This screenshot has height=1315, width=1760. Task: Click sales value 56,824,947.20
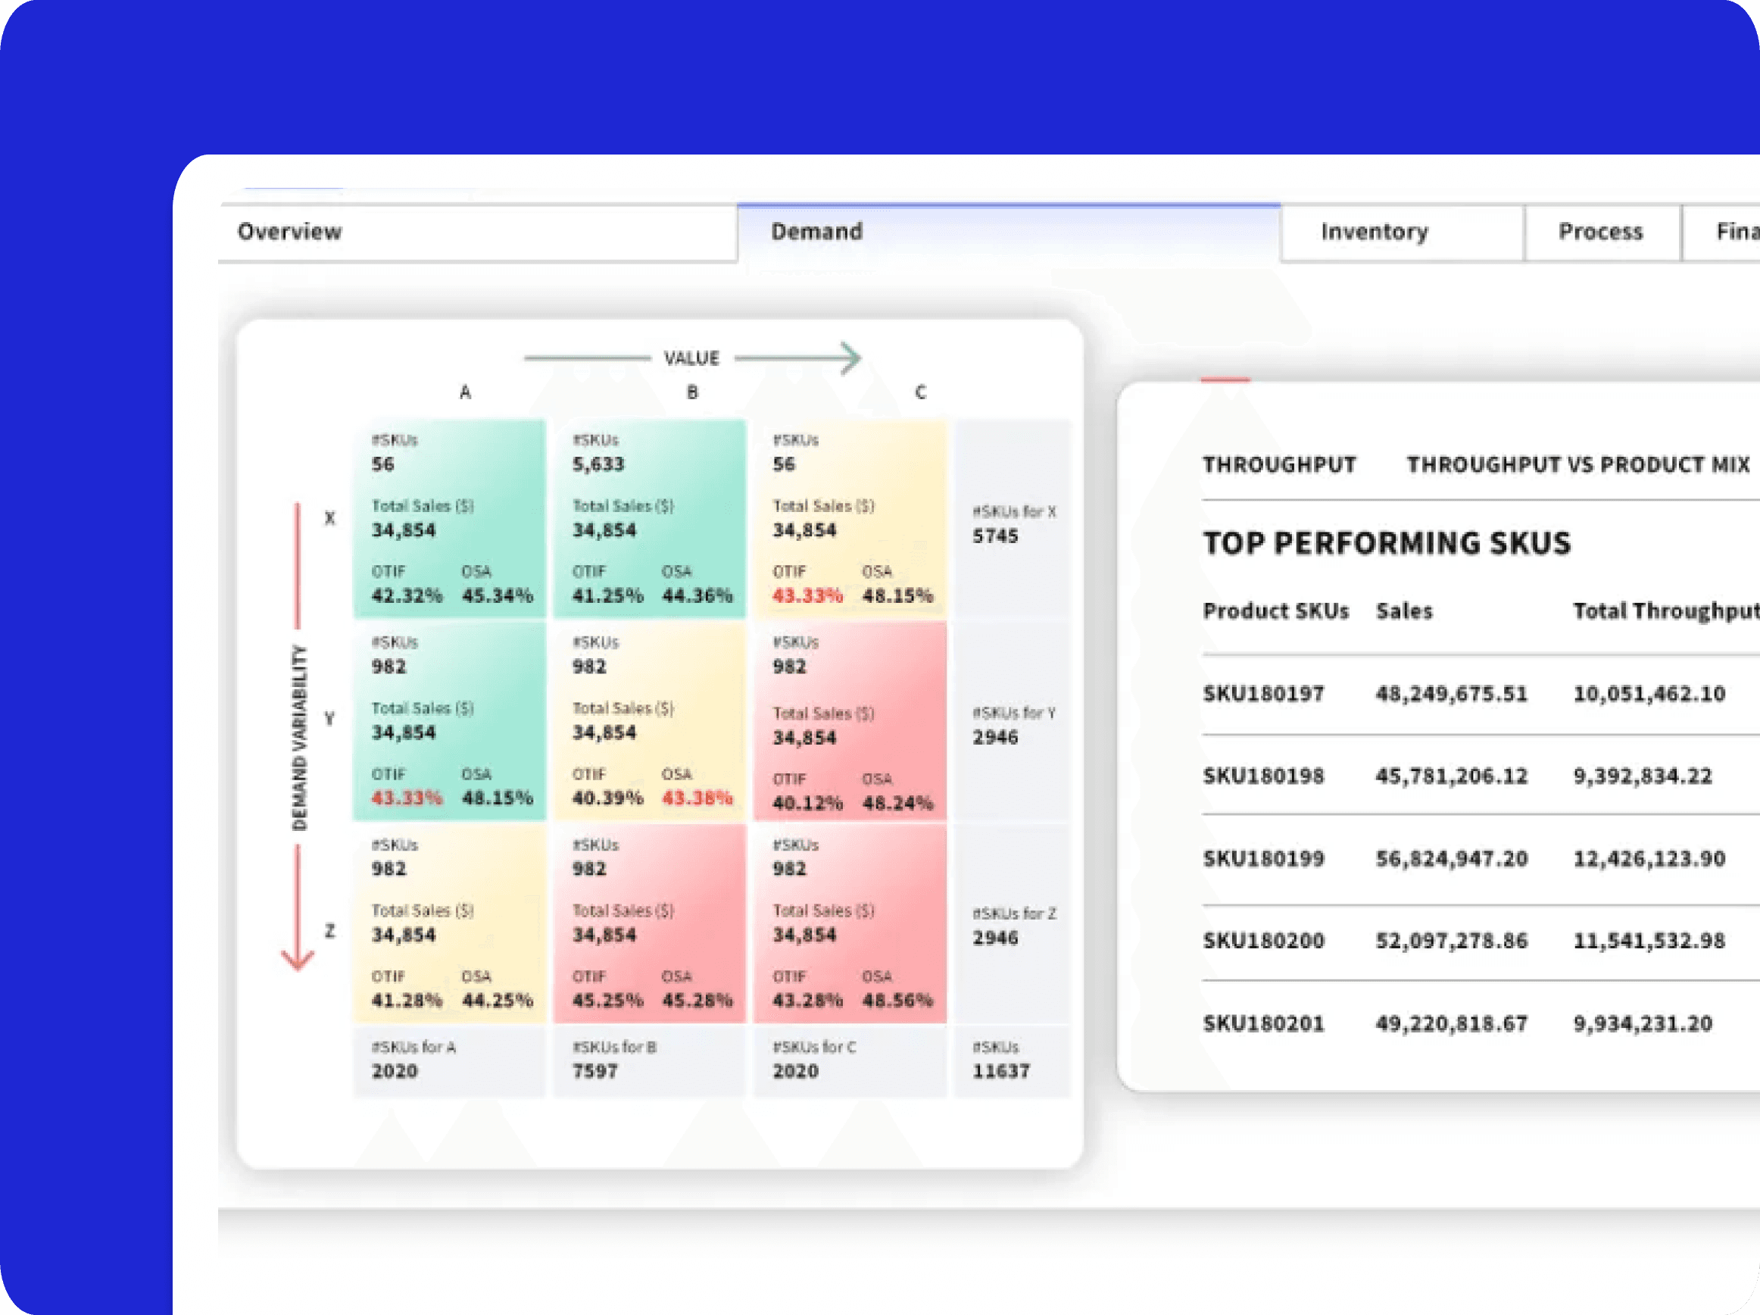[1451, 859]
